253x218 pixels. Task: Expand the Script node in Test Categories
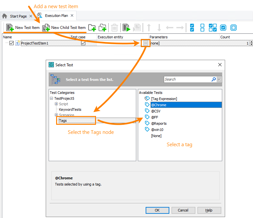point(56,104)
